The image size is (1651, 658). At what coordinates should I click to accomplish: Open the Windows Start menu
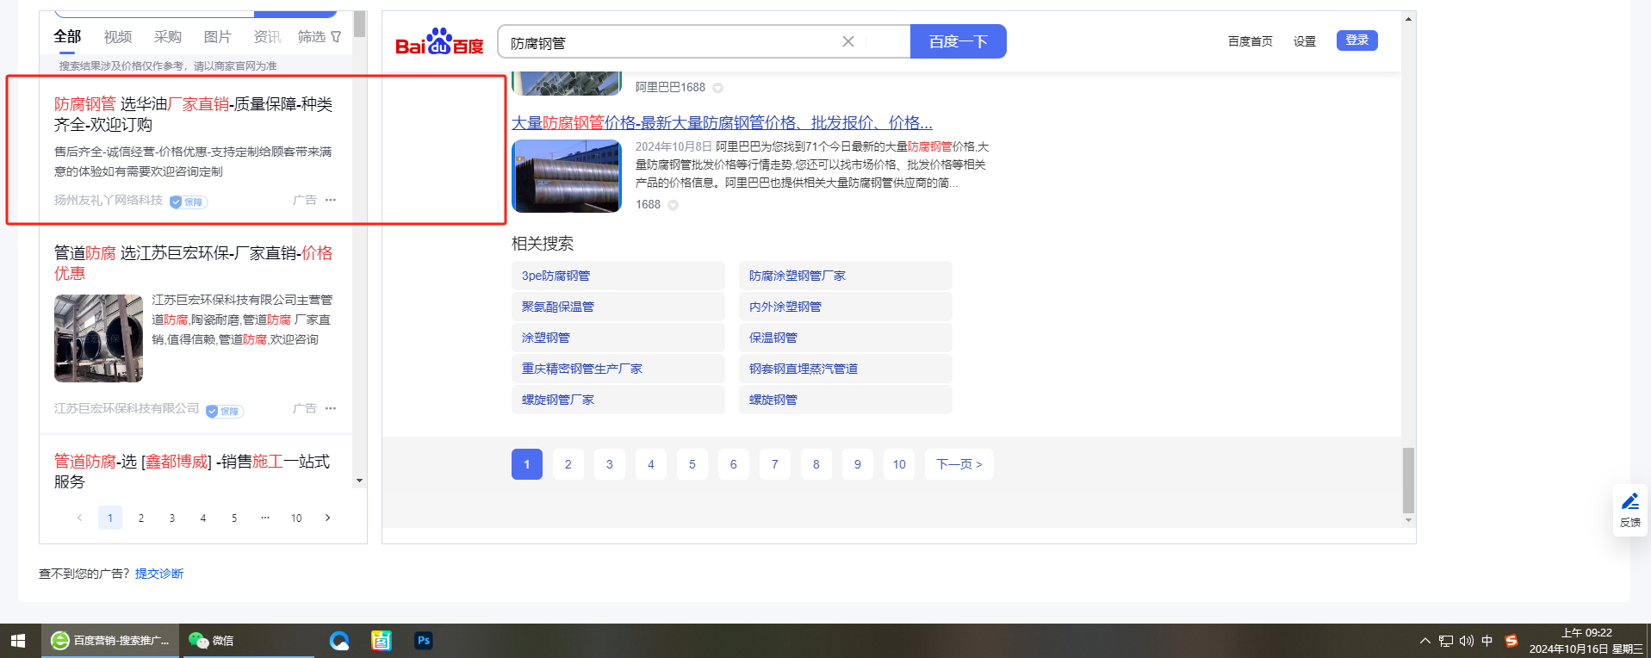tap(18, 641)
